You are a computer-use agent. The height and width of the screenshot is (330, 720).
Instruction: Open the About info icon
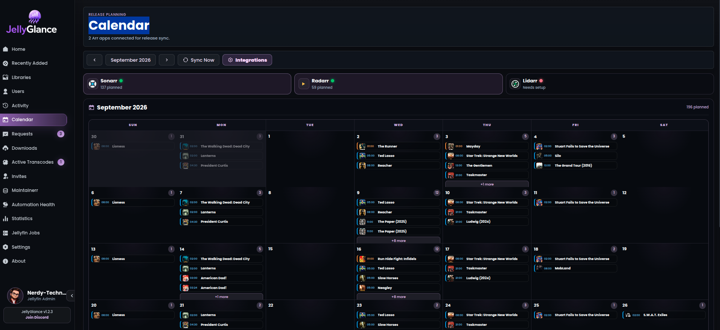(6, 261)
